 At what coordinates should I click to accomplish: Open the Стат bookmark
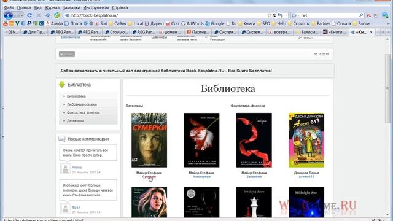point(173,23)
